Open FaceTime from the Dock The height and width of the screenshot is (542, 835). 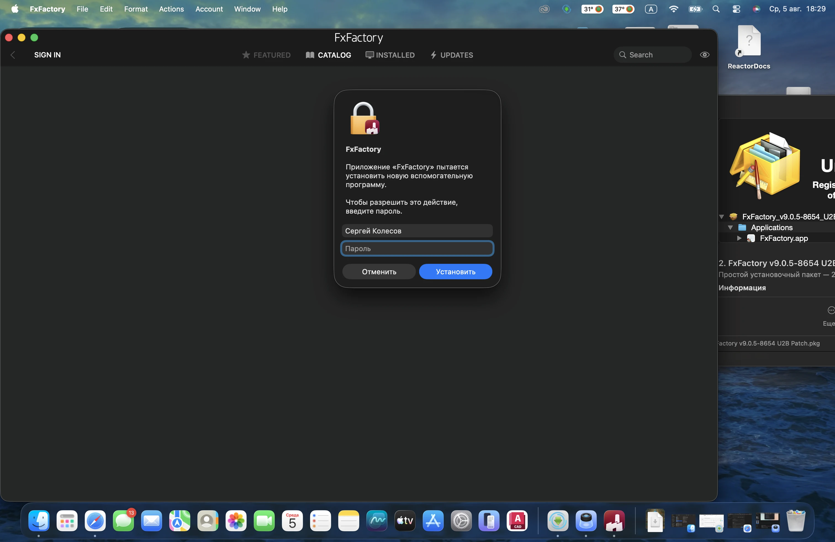click(264, 521)
